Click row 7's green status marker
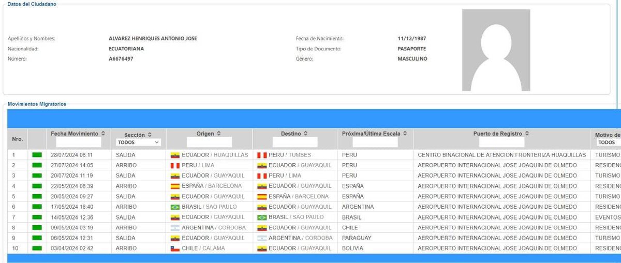This screenshot has height=263, width=621. tap(37, 217)
